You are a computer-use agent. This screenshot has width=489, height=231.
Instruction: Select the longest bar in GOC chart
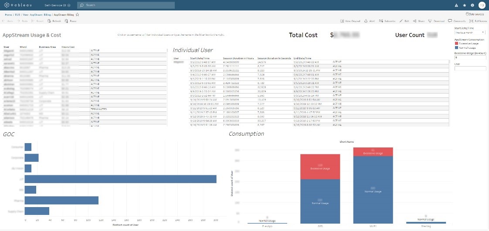120,179
